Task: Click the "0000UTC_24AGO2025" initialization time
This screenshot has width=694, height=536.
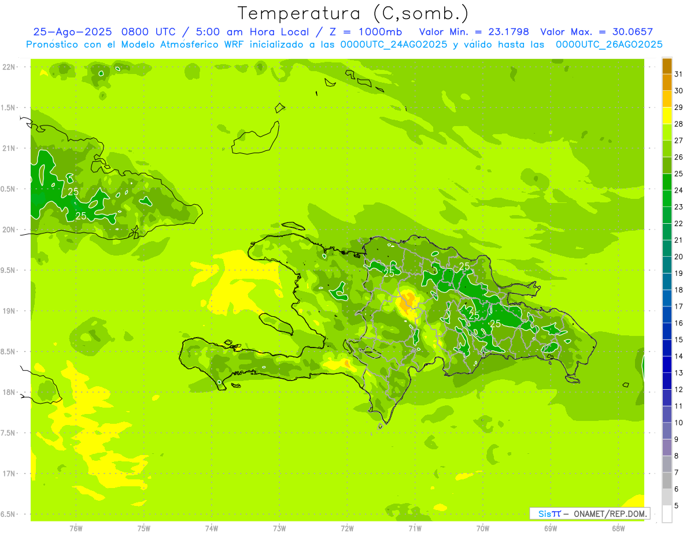Action: point(393,45)
